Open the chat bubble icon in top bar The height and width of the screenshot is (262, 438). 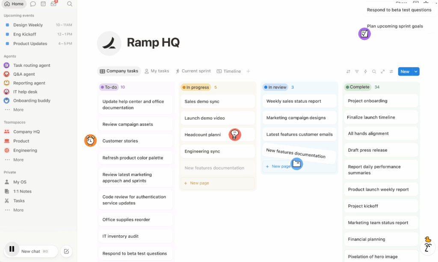[x=33, y=4]
